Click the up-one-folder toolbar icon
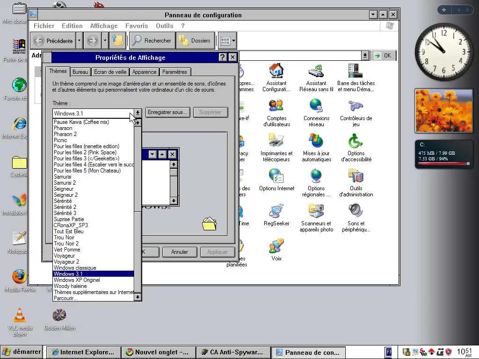This screenshot has width=479, height=359. pyautogui.click(x=117, y=41)
